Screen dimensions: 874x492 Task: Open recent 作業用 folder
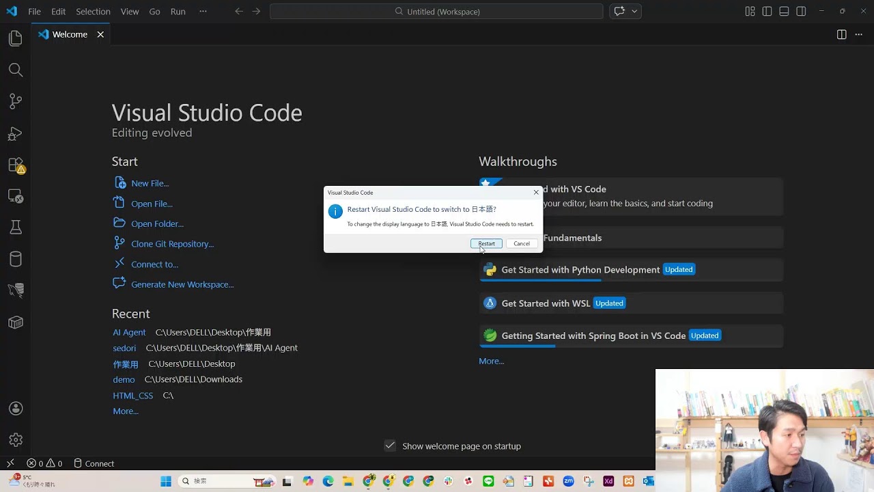click(x=126, y=364)
